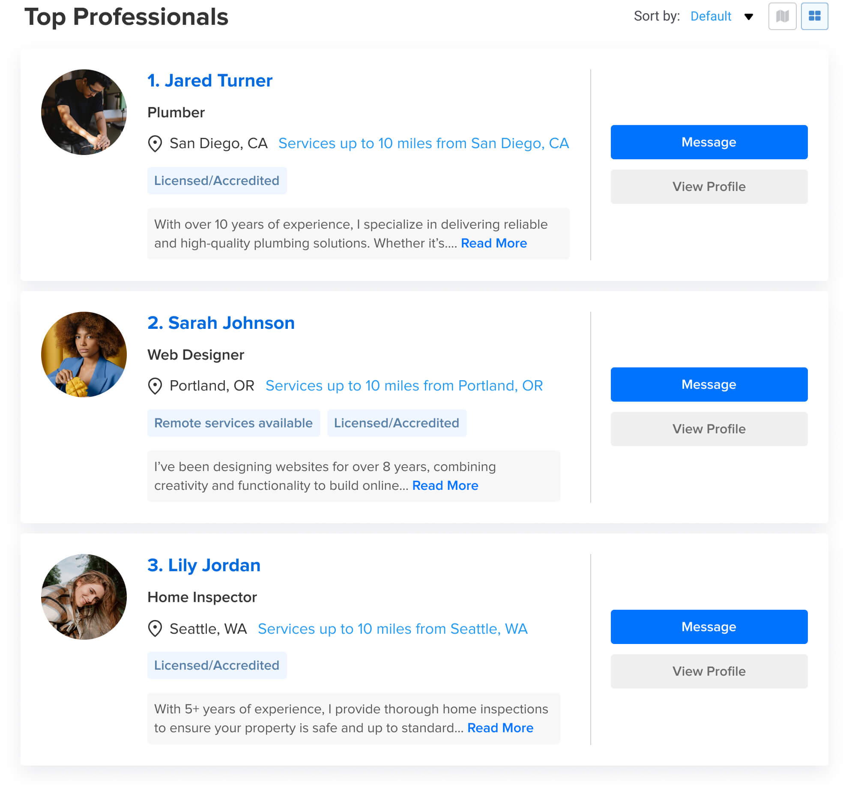Click Jared Turner's profile photo
Viewport: 849px width, 793px height.
click(x=84, y=112)
